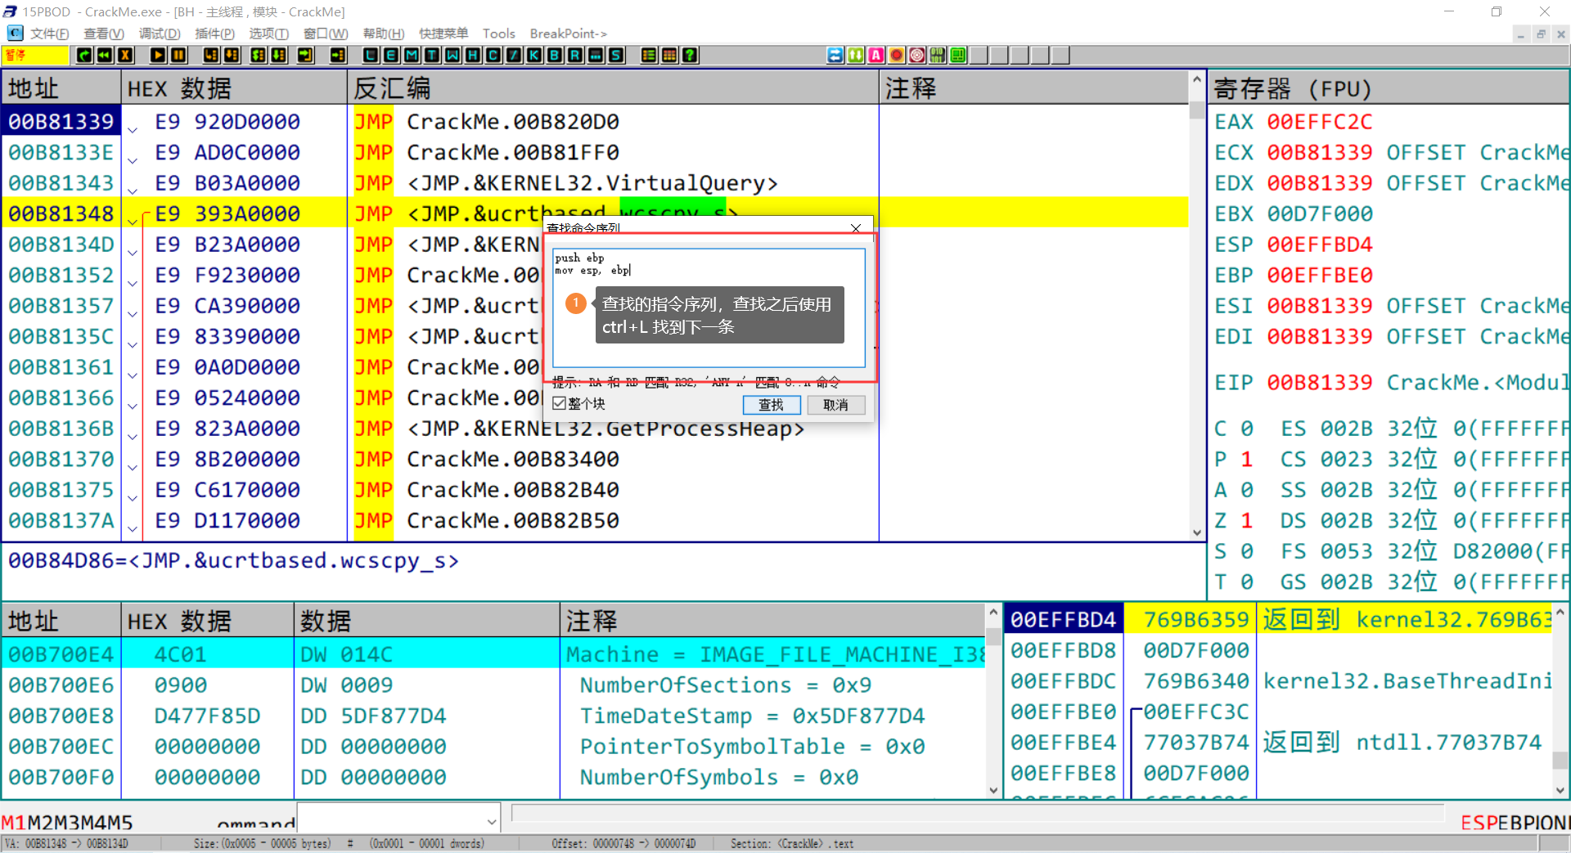Show Source with the S icon
Image resolution: width=1571 pixels, height=853 pixels.
click(616, 55)
